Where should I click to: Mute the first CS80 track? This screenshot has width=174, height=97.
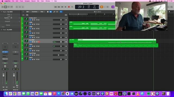click(x=33, y=24)
